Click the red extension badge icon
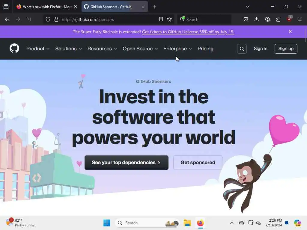 [x=289, y=19]
